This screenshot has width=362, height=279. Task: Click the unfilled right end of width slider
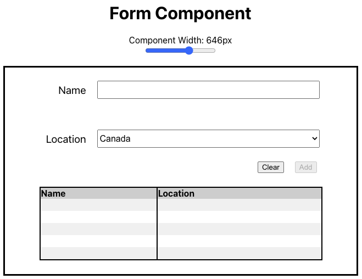(204, 51)
